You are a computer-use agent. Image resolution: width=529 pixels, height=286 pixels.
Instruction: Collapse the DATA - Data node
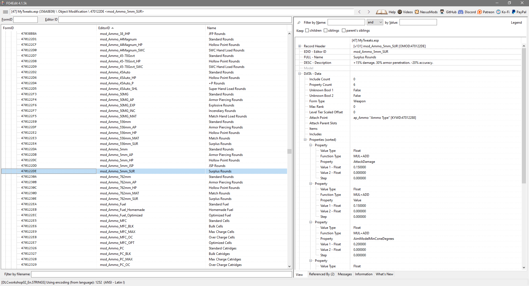[x=300, y=74]
